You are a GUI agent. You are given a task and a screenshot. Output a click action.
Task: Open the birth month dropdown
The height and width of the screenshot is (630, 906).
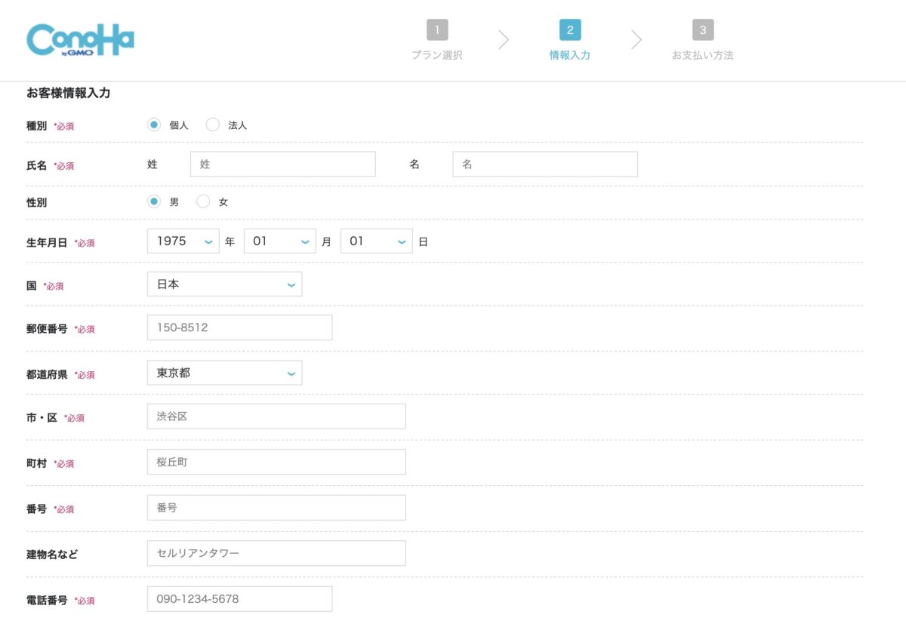pos(280,241)
